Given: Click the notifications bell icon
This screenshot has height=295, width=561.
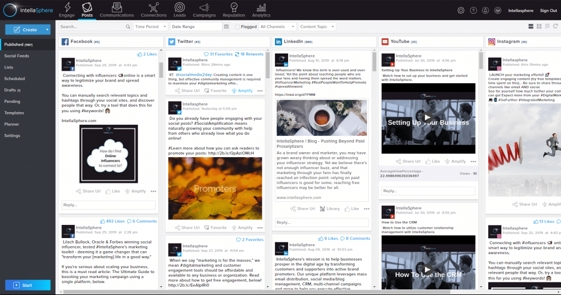Looking at the screenshot, I should (x=485, y=10).
